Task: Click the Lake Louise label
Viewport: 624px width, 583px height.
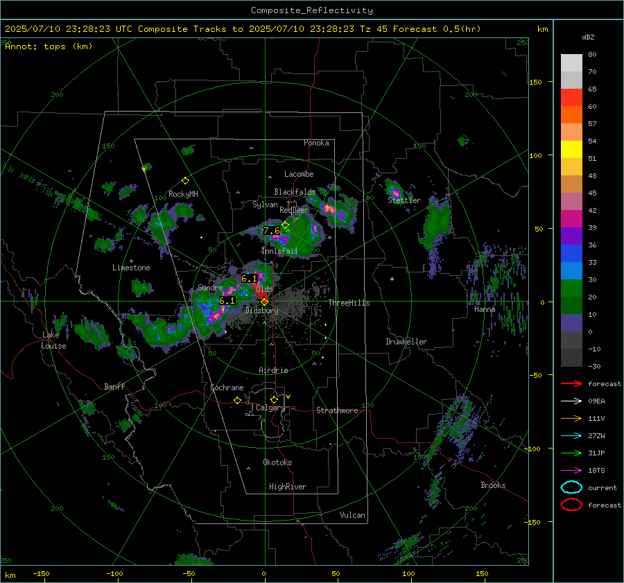Action: [x=54, y=340]
